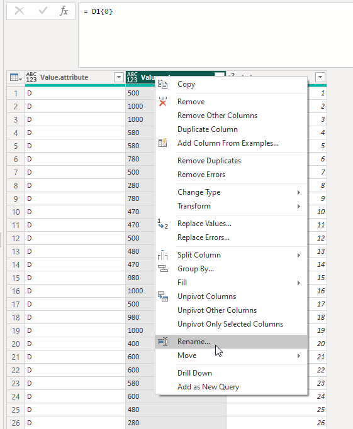This screenshot has height=429, width=353.
Task: Select row number 1 header
Action: pos(16,94)
